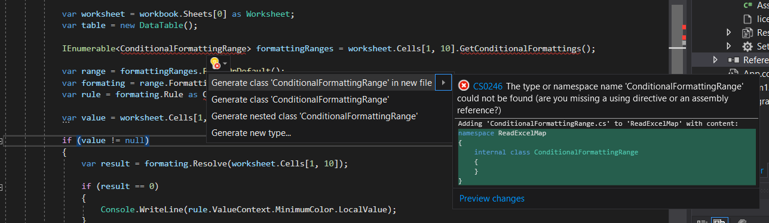
Task: Click the gear icon for Settings item
Action: coord(747,46)
